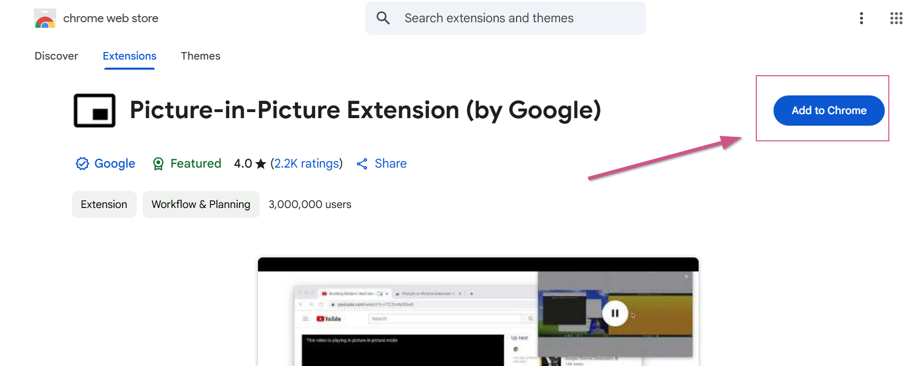Click the Featured badge ribbon icon
Screen dimensions: 903x366
158,164
